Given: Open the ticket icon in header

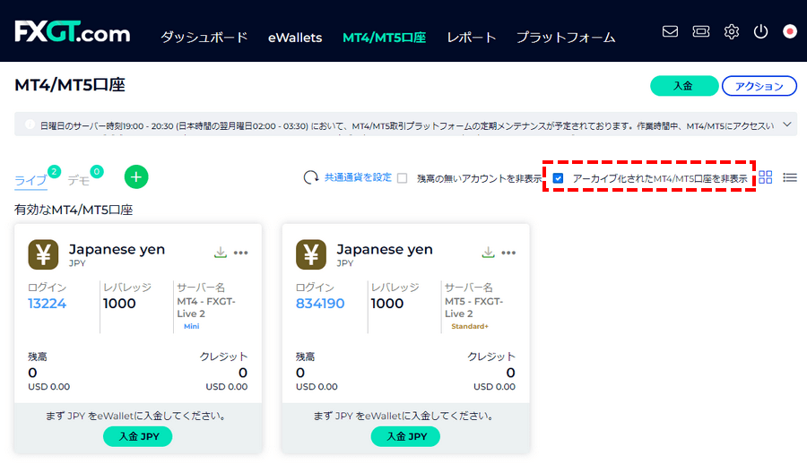Looking at the screenshot, I should (700, 32).
